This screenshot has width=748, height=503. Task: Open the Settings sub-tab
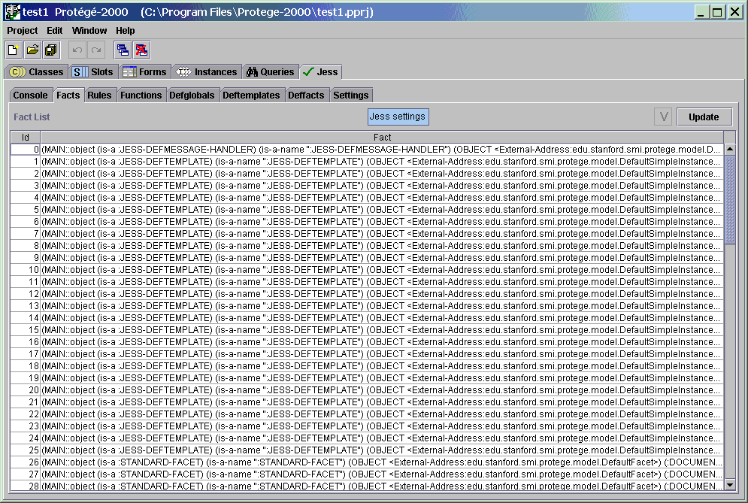pos(350,95)
